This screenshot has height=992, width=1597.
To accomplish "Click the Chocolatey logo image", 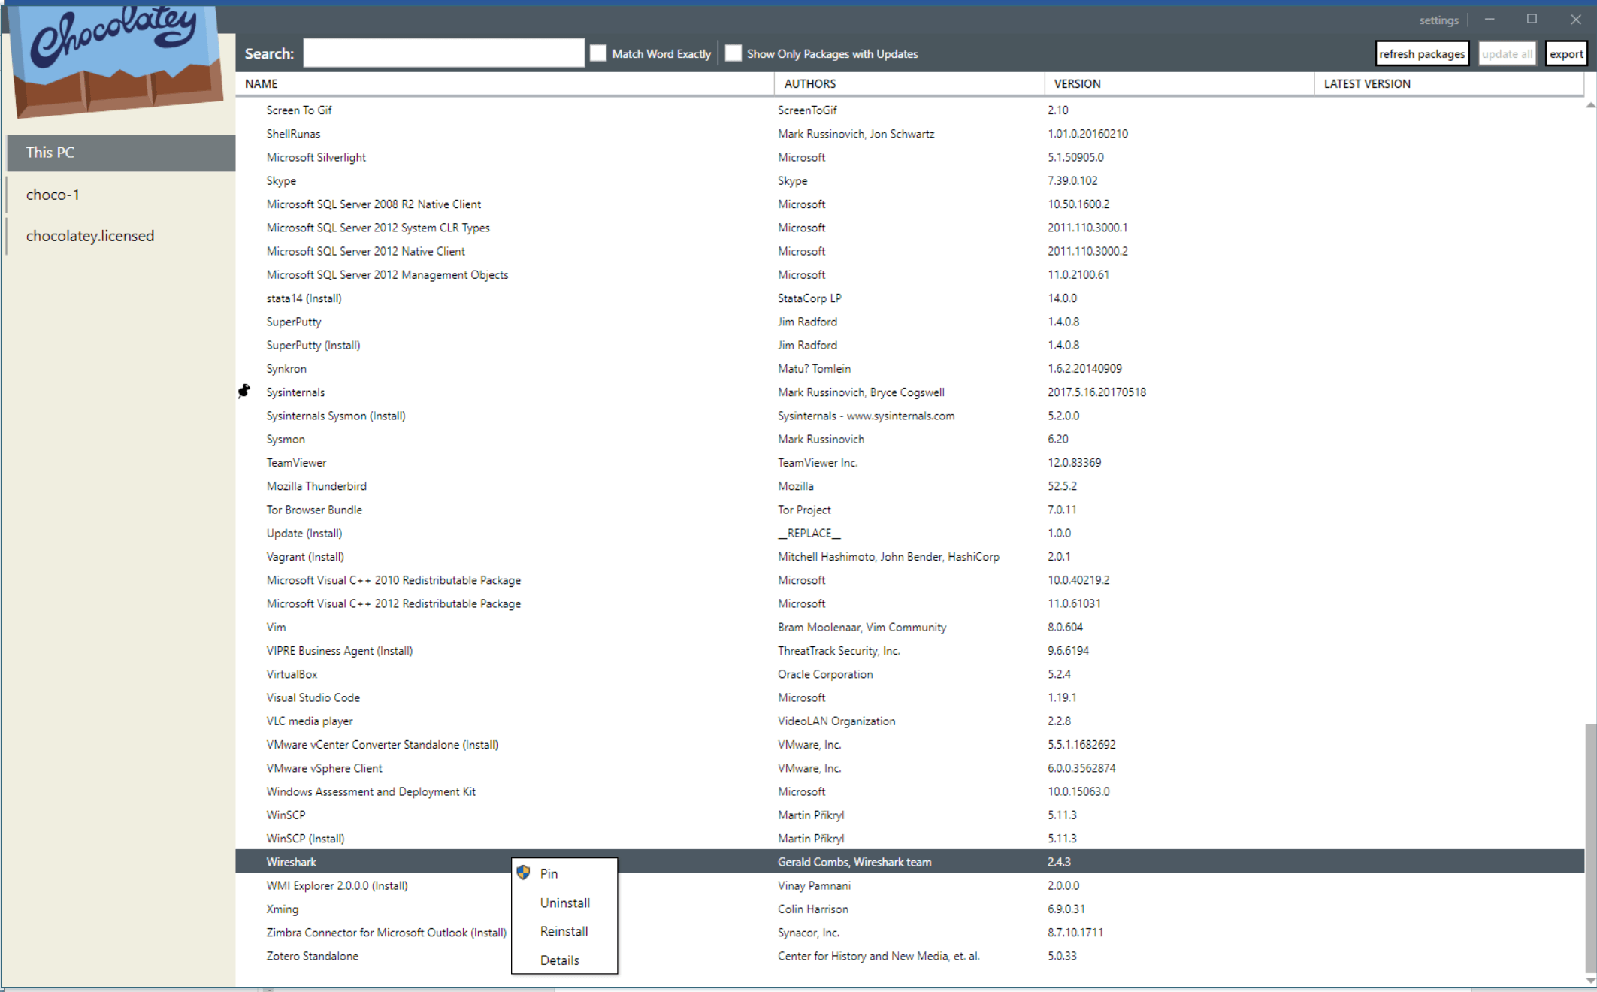I will coord(118,60).
